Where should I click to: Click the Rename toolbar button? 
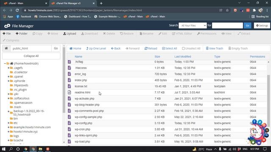(x=147, y=34)
